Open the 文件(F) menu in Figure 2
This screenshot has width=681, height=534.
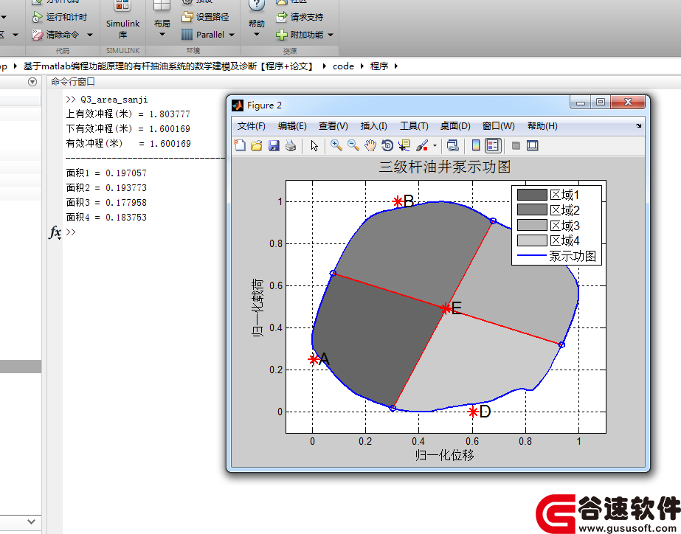click(251, 126)
